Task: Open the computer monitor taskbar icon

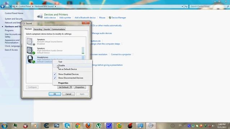Action: 15,126
